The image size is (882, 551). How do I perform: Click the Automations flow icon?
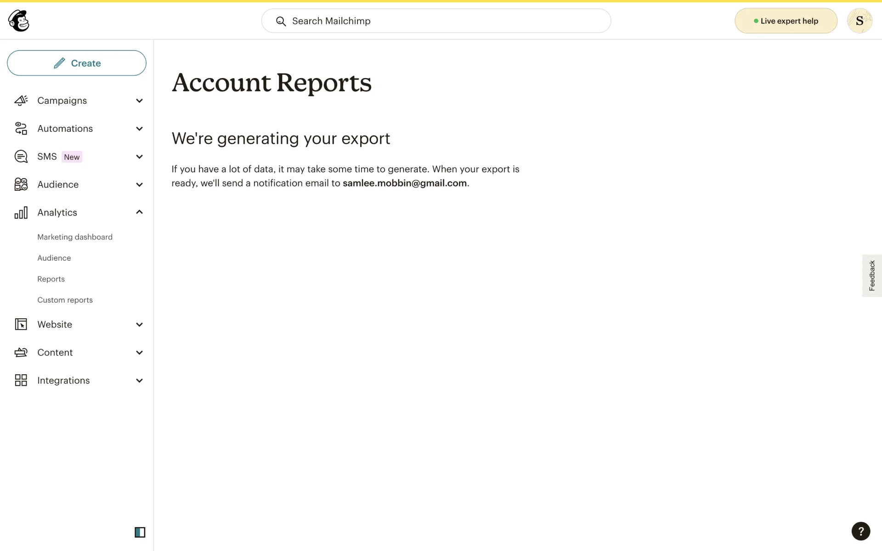click(x=21, y=129)
